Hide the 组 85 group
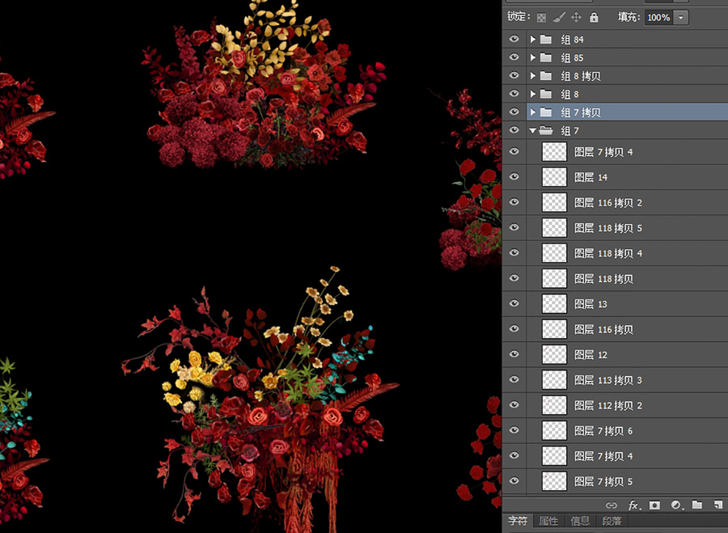728x533 pixels. (x=514, y=57)
